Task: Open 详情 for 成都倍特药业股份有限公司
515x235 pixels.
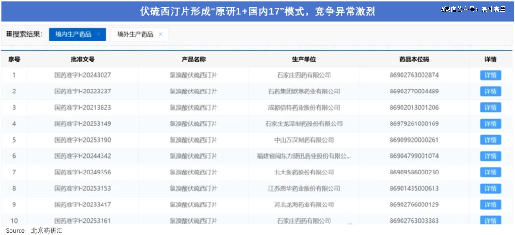Action: point(490,108)
